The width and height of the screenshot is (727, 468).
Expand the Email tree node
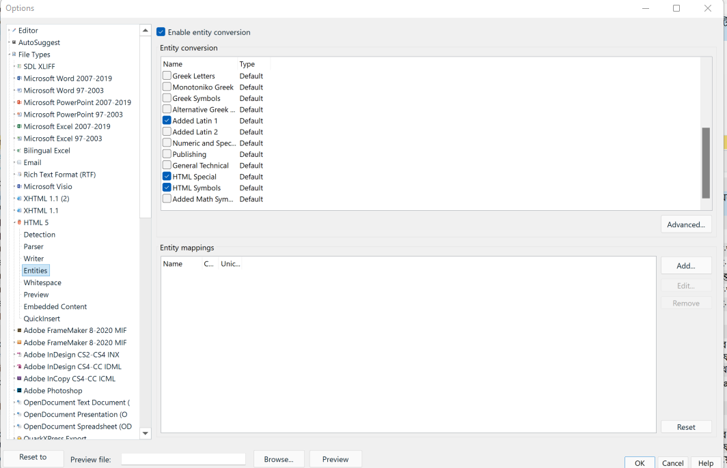(14, 162)
